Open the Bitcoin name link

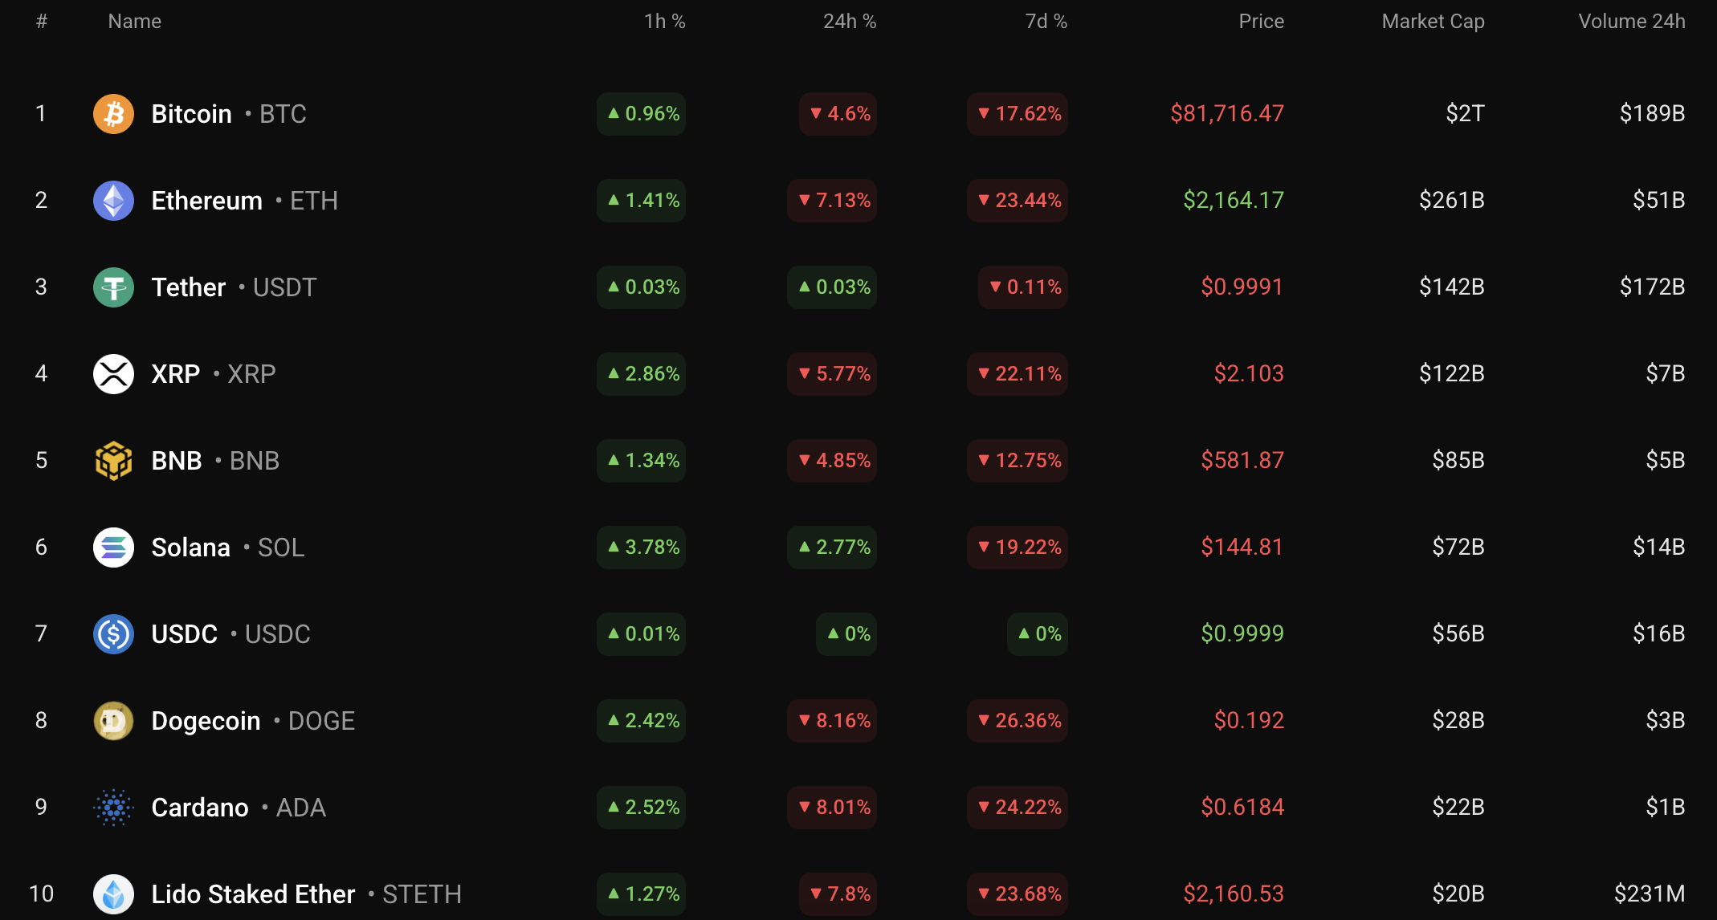(191, 114)
